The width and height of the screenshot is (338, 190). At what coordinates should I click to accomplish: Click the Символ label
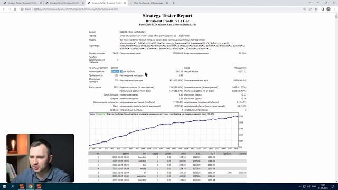(x=92, y=32)
